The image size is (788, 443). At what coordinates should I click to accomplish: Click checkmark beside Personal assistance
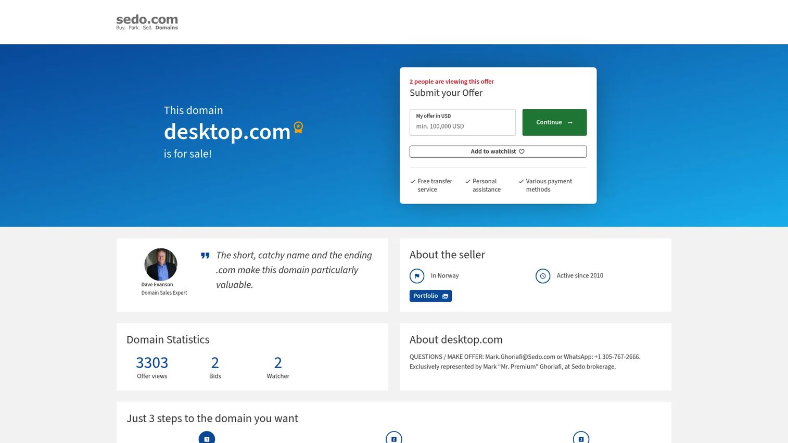click(467, 181)
